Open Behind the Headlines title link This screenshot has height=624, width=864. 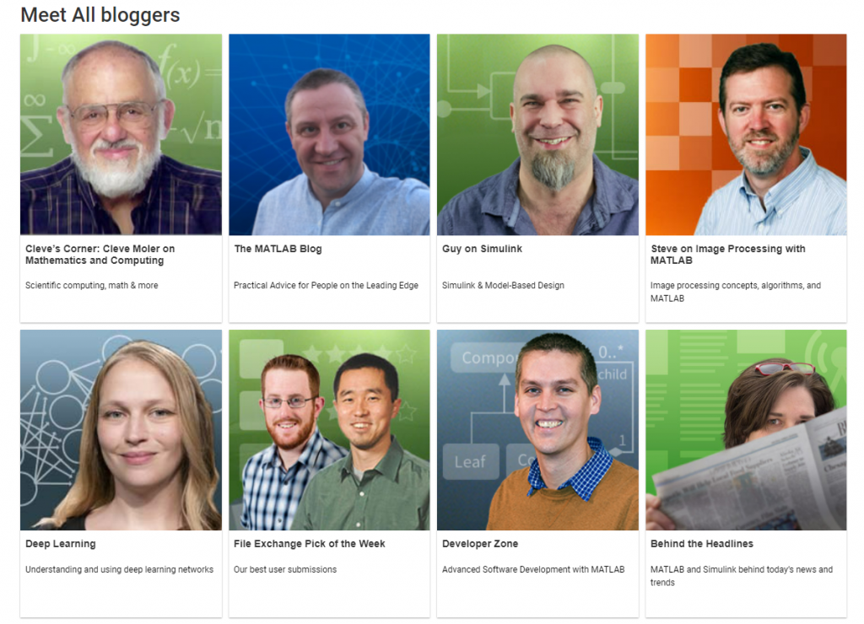pos(701,544)
